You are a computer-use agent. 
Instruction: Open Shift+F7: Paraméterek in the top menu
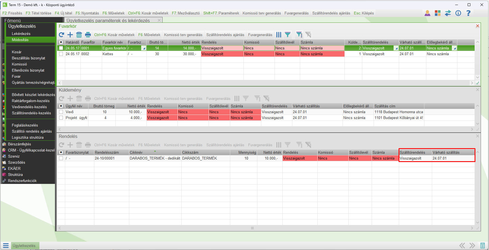point(221,13)
